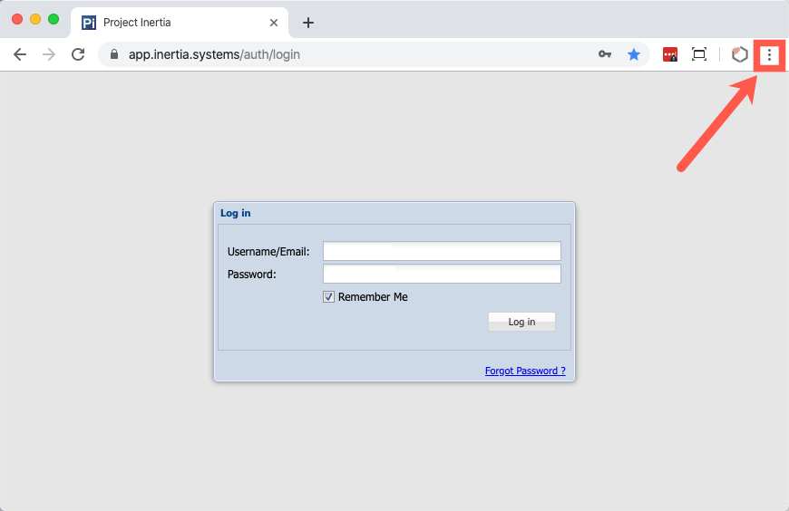Reload the page with the refresh icon
789x511 pixels.
pos(78,54)
